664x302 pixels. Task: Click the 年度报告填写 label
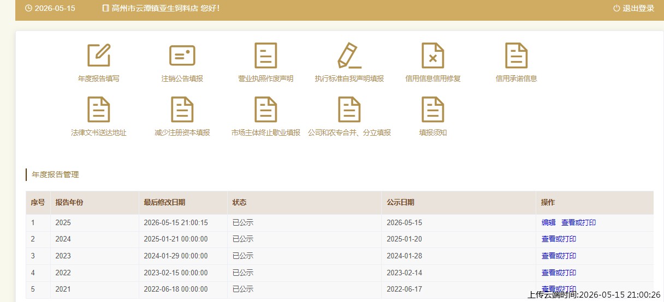99,78
